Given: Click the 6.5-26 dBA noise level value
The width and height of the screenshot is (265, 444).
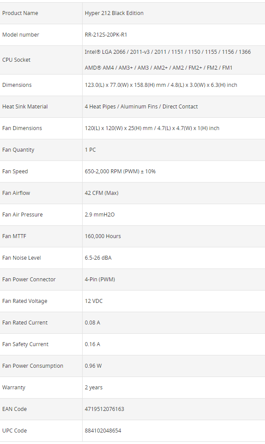Looking at the screenshot, I should (x=98, y=258).
